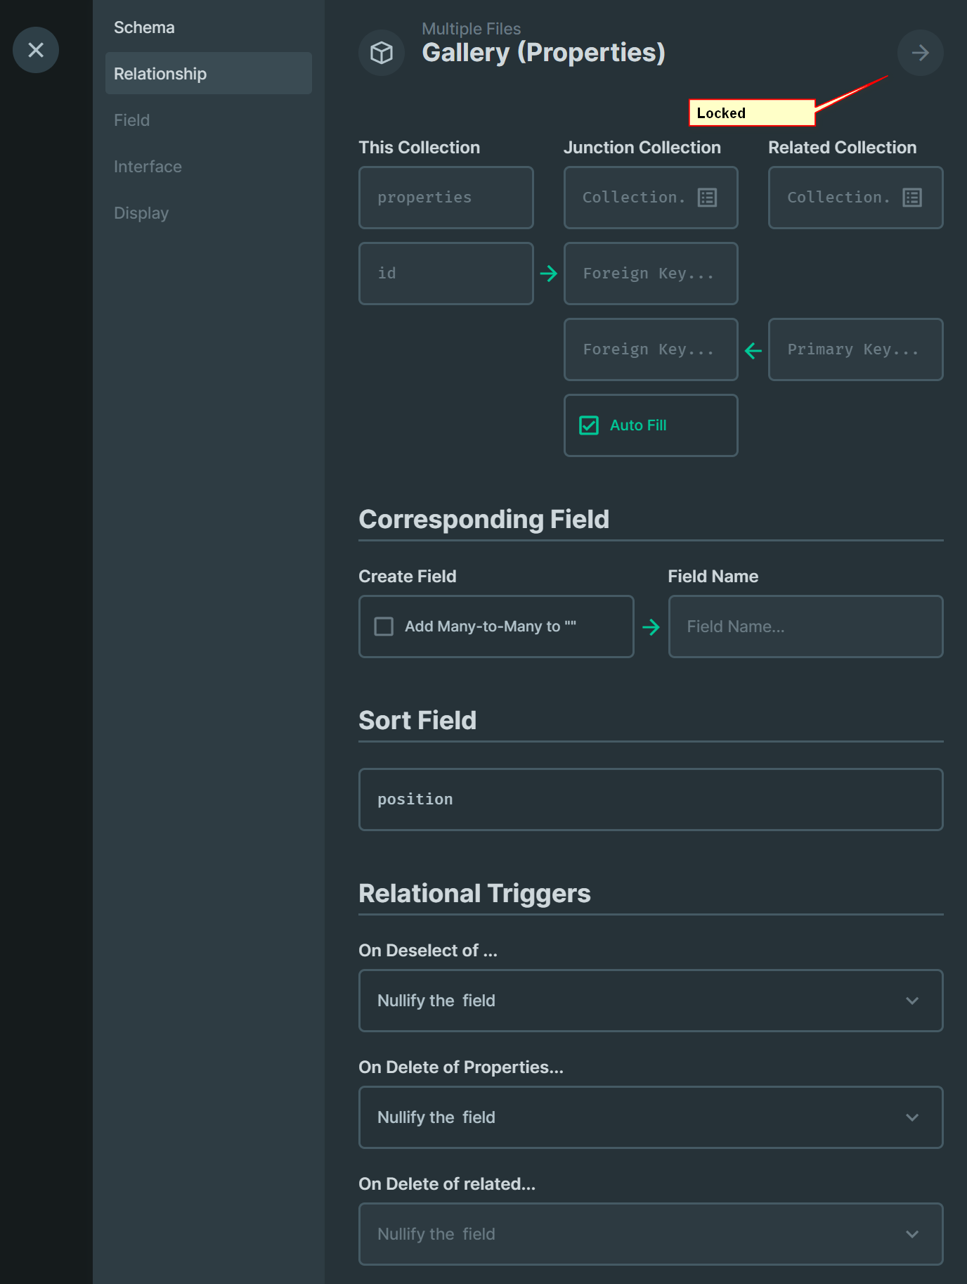
Task: Expand the On Deselect of dropdown
Action: 651,1001
